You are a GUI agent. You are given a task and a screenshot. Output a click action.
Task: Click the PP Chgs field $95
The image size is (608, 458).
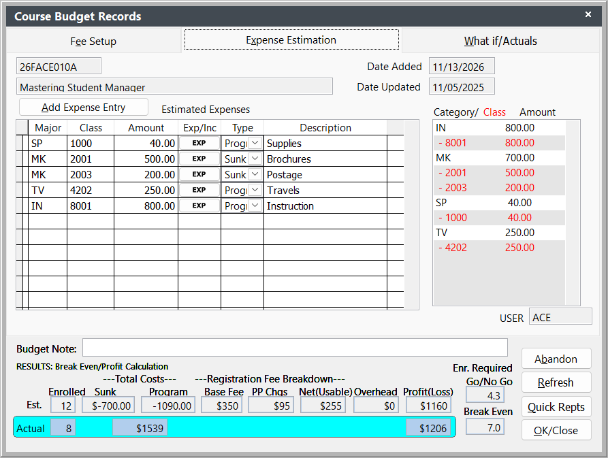coord(271,406)
